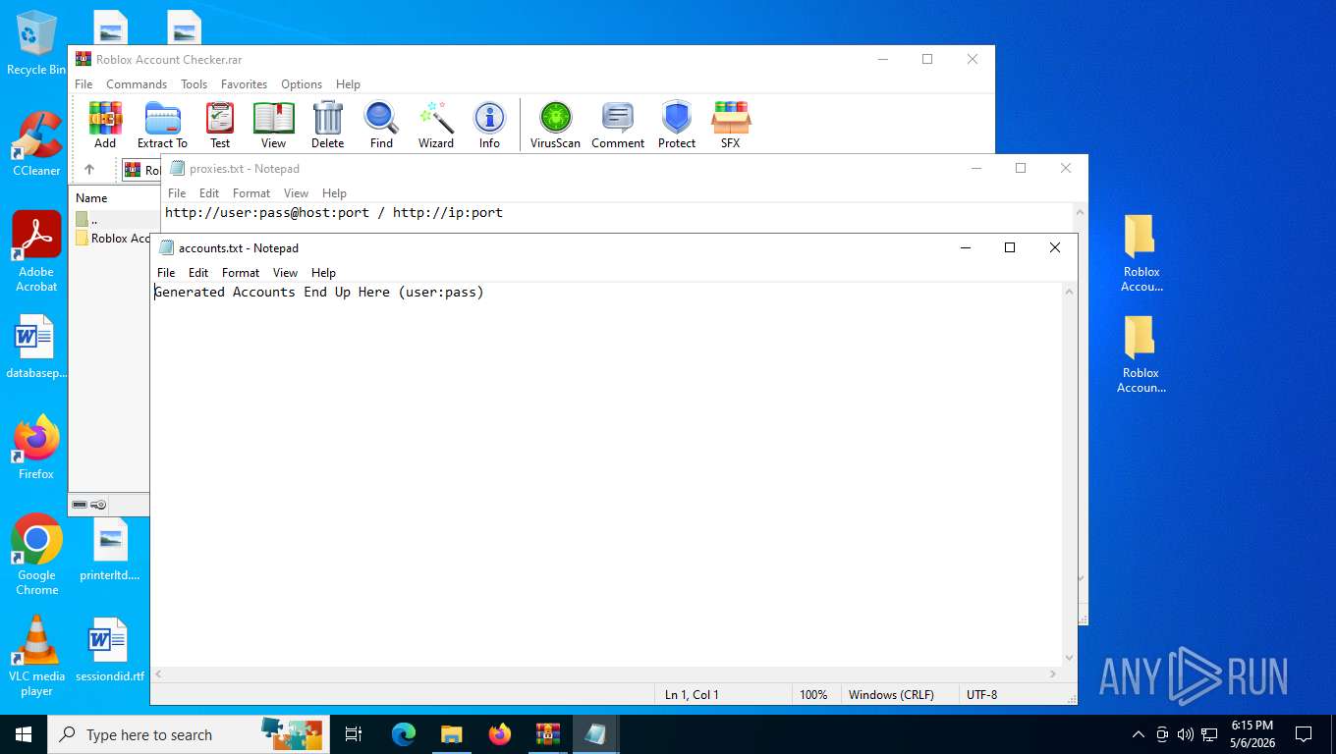1336x754 pixels.
Task: Go up one folder in WinRAR
Action: point(89,170)
